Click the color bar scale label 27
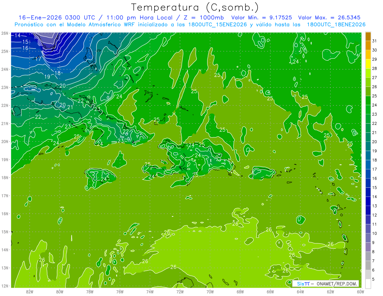 [x=374, y=78]
